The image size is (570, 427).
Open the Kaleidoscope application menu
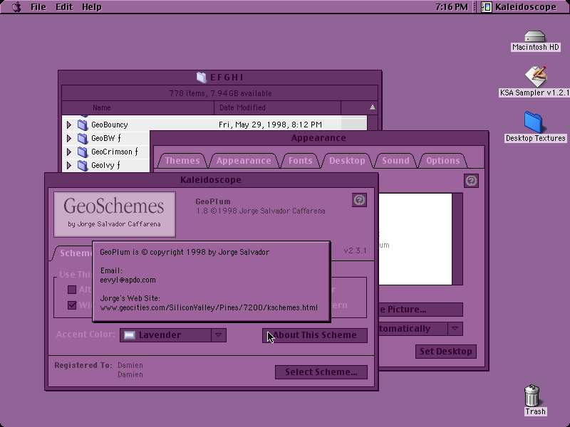[519, 7]
